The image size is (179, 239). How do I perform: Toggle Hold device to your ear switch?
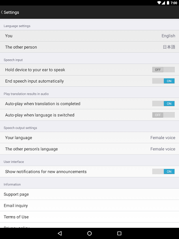tap(164, 70)
